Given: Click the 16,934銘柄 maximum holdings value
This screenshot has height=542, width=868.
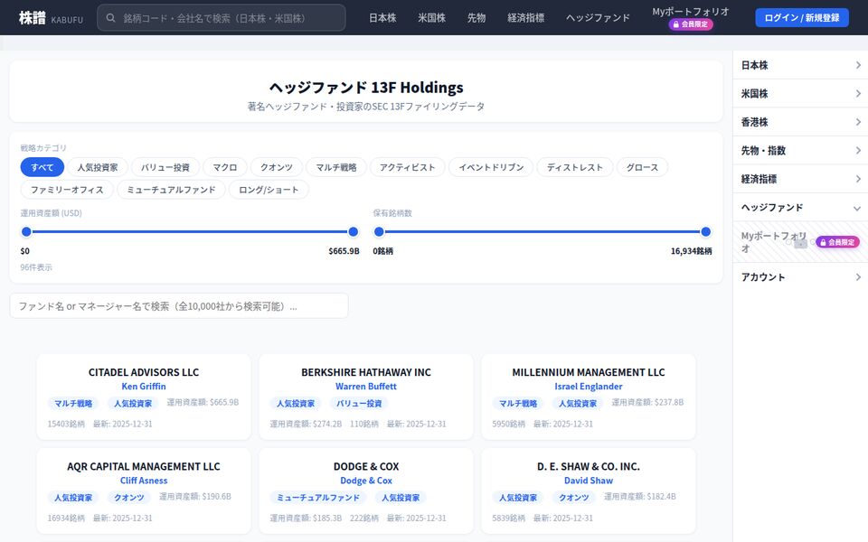Looking at the screenshot, I should point(692,251).
